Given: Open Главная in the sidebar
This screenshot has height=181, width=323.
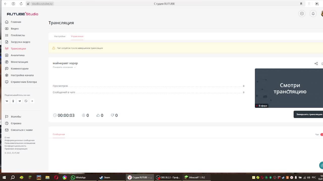Looking at the screenshot, I should (x=16, y=22).
